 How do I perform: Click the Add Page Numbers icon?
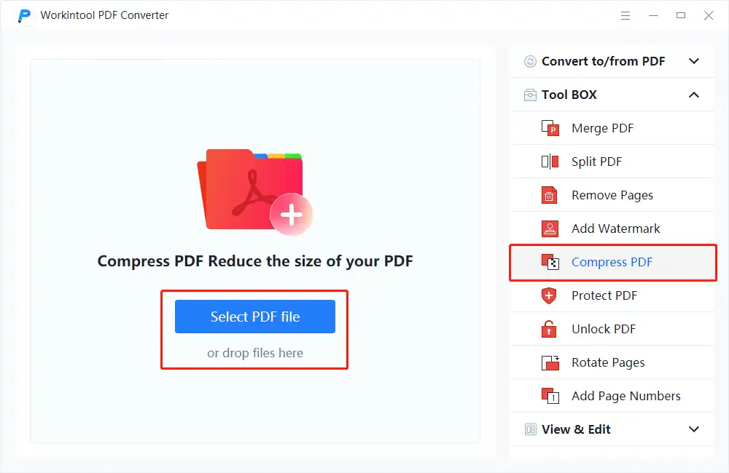[550, 397]
